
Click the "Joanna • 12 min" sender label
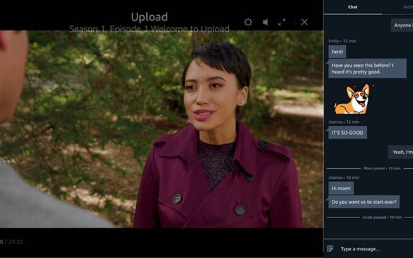point(344,122)
